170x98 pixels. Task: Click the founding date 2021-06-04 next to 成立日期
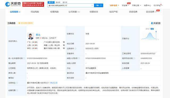click(90, 44)
